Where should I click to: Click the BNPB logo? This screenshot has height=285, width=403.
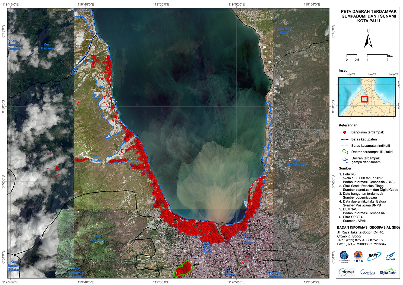click(x=358, y=257)
